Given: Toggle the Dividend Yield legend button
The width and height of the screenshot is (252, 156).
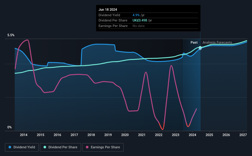Looking at the screenshot, I should (x=22, y=147).
